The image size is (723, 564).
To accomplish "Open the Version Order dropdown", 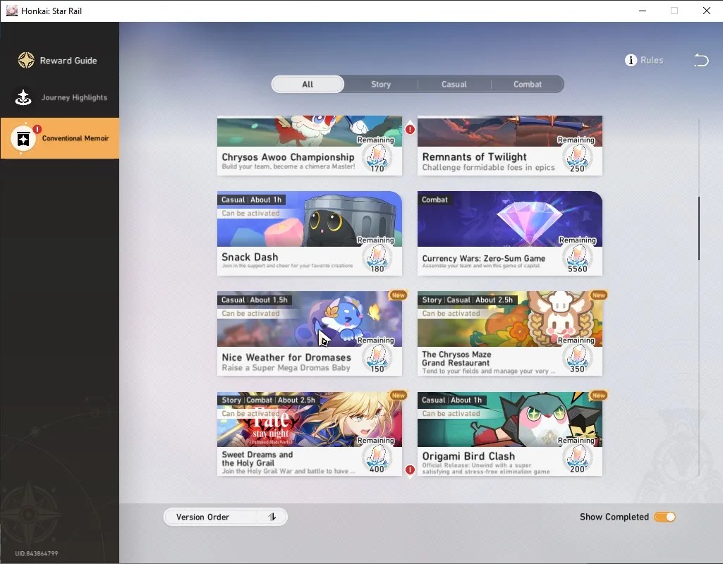I will click(x=226, y=517).
